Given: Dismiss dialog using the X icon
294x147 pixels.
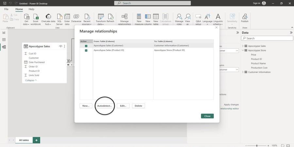Looking at the screenshot, I should [216, 27].
